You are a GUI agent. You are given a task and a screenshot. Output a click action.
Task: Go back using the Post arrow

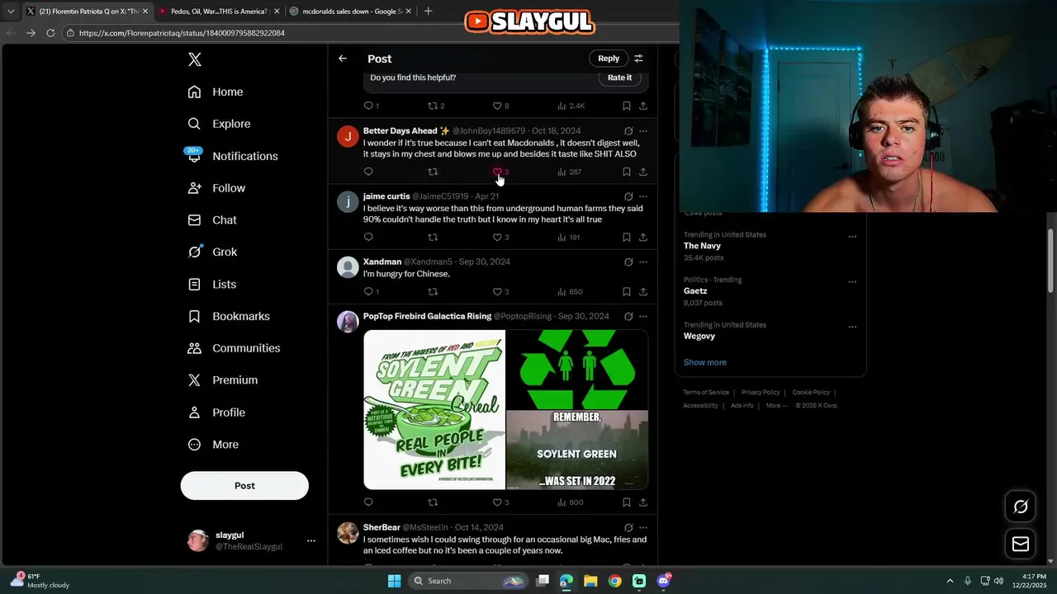pos(343,59)
